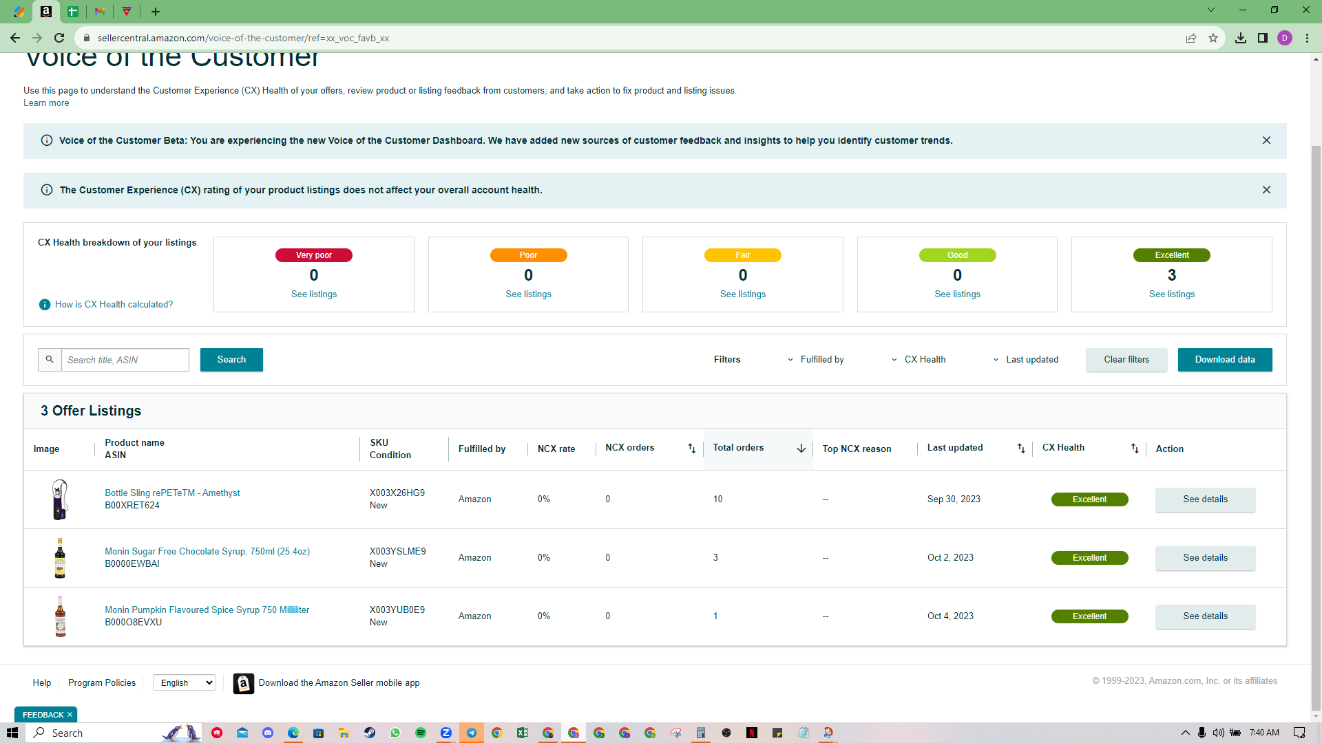The width and height of the screenshot is (1322, 743).
Task: Click Download data button
Action: [x=1225, y=360]
